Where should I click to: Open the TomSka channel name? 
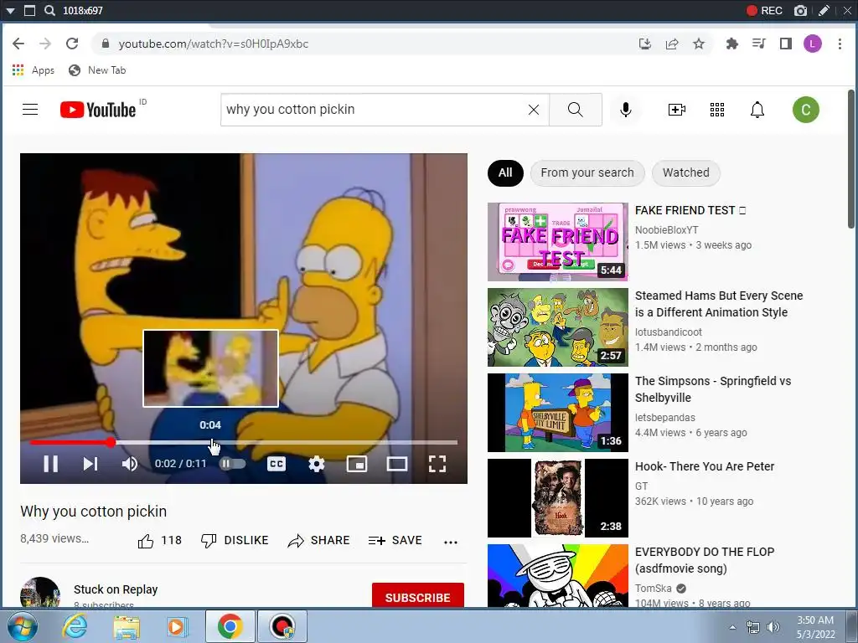click(653, 589)
